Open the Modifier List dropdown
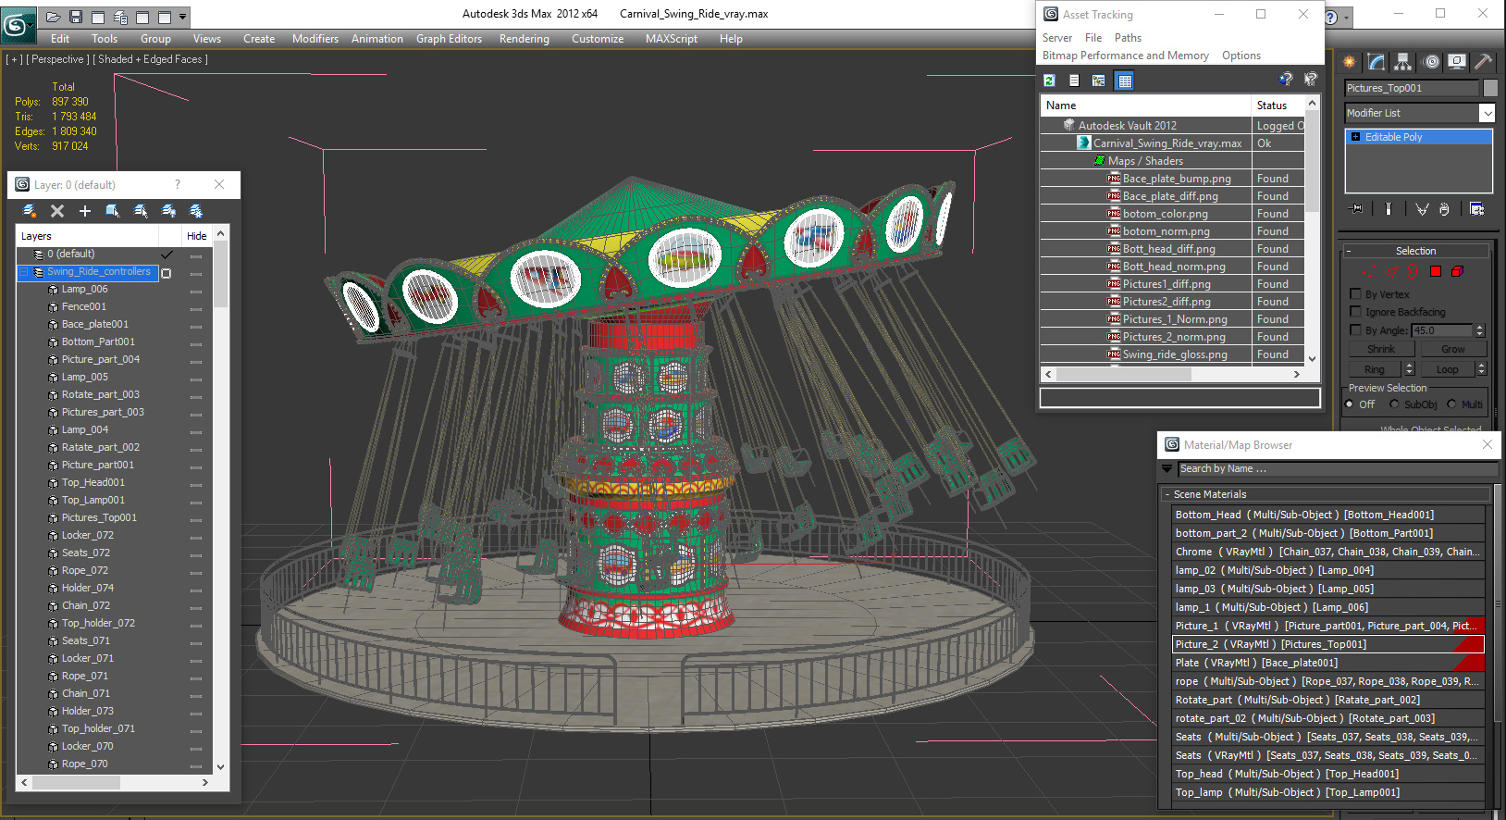The width and height of the screenshot is (1506, 820). [x=1487, y=113]
